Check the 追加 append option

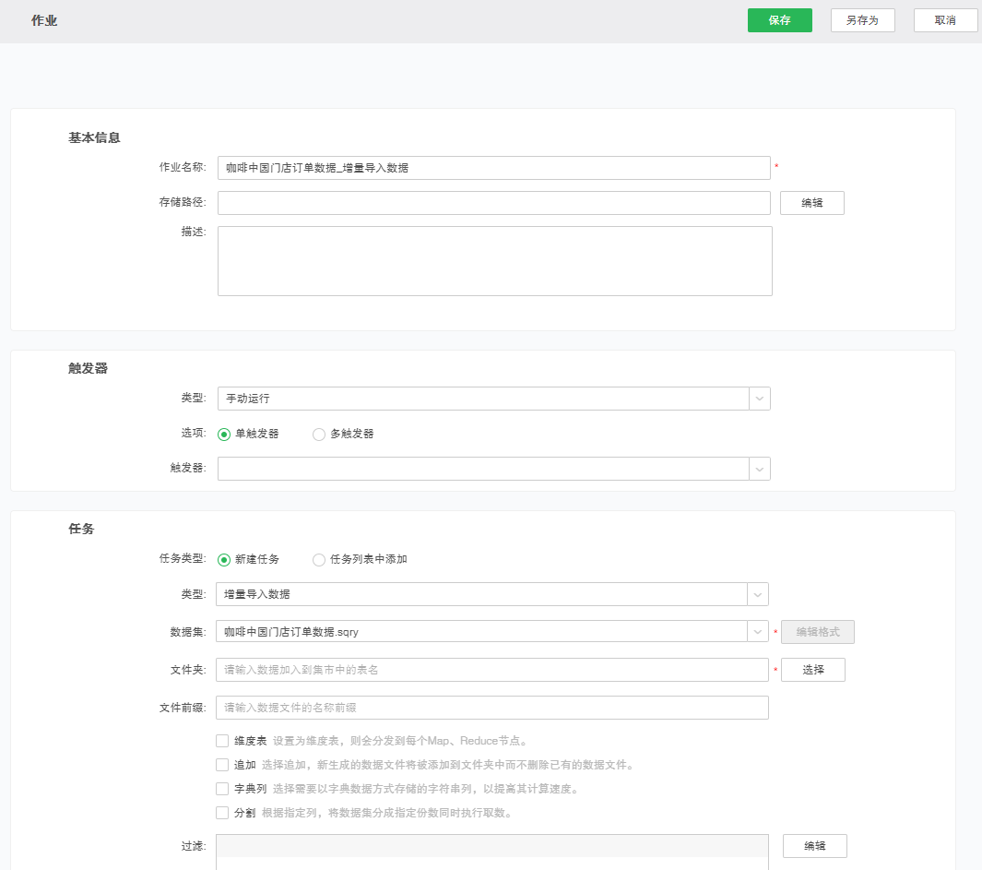[x=221, y=764]
